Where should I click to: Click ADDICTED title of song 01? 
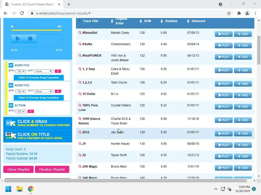click(x=22, y=65)
